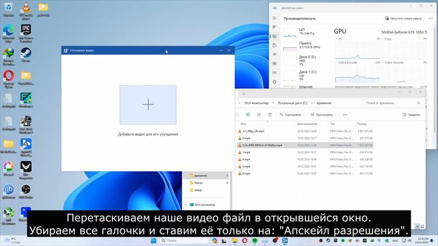Select file 5.mp4 in Explorer list
438x246 pixels.
tap(305, 166)
